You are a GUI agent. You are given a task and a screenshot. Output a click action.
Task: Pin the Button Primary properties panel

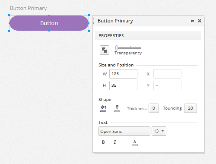click(x=191, y=21)
